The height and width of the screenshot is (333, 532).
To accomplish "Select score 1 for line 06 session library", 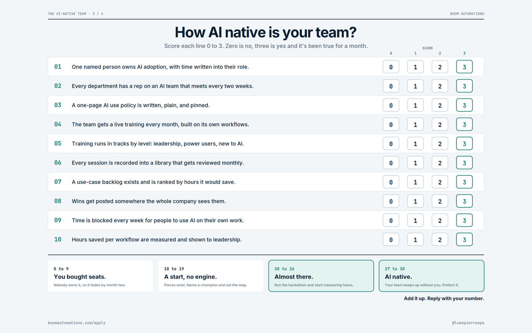I will coord(415,163).
